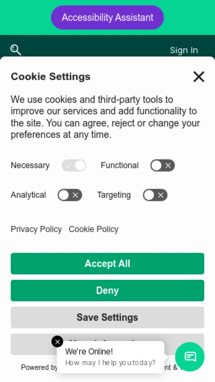The image size is (215, 382).
Task: Open the 'How may I help you today?' message
Action: tap(110, 363)
